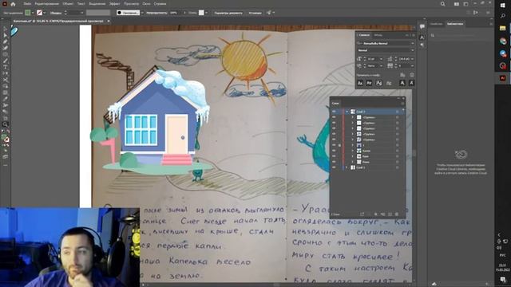This screenshot has width=511, height=287.
Task: Select the Zoom magnifier tool
Action: (6, 124)
